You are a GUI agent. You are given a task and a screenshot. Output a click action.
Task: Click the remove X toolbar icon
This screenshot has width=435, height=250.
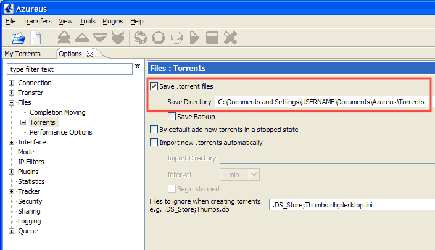tap(230, 38)
